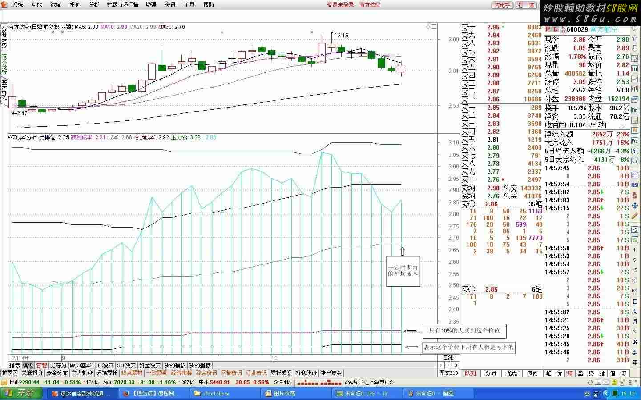Select the 势 tab under trade list
Screen dimensions: 641x400
(591, 373)
